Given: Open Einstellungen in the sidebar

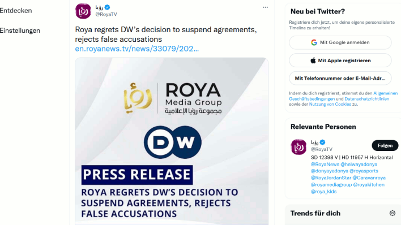Looking at the screenshot, I should [20, 31].
